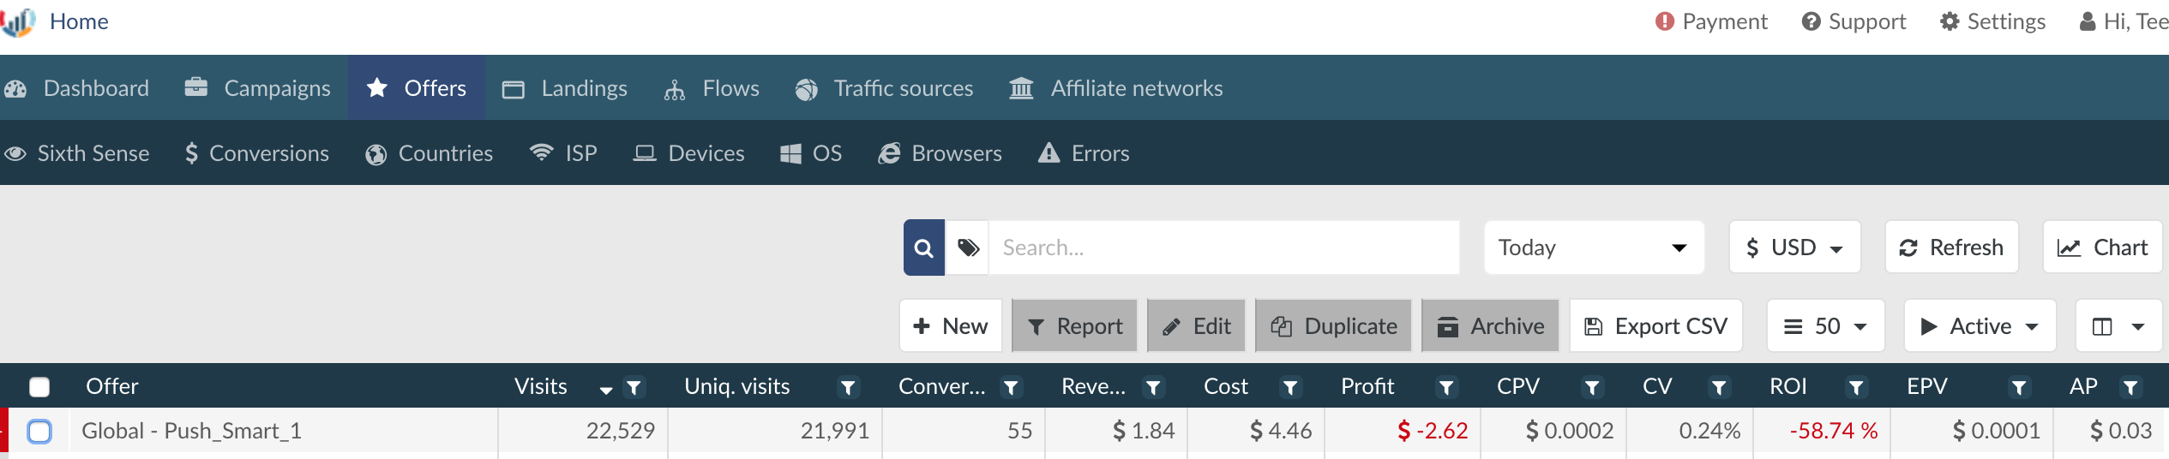The width and height of the screenshot is (2169, 459).
Task: Open the Chart view
Action: (2102, 247)
